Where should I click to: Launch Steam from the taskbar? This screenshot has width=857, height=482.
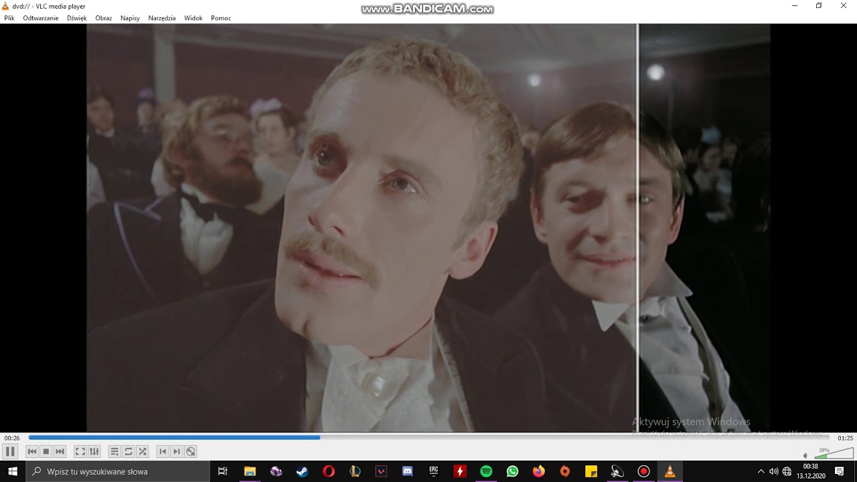click(302, 471)
